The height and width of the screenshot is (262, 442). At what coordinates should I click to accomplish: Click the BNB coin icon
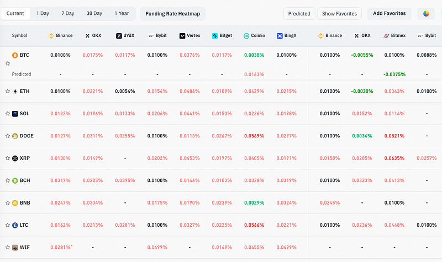click(x=15, y=202)
